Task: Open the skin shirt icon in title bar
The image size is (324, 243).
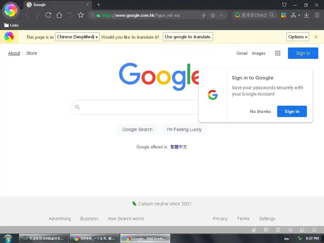Action: click(x=284, y=5)
